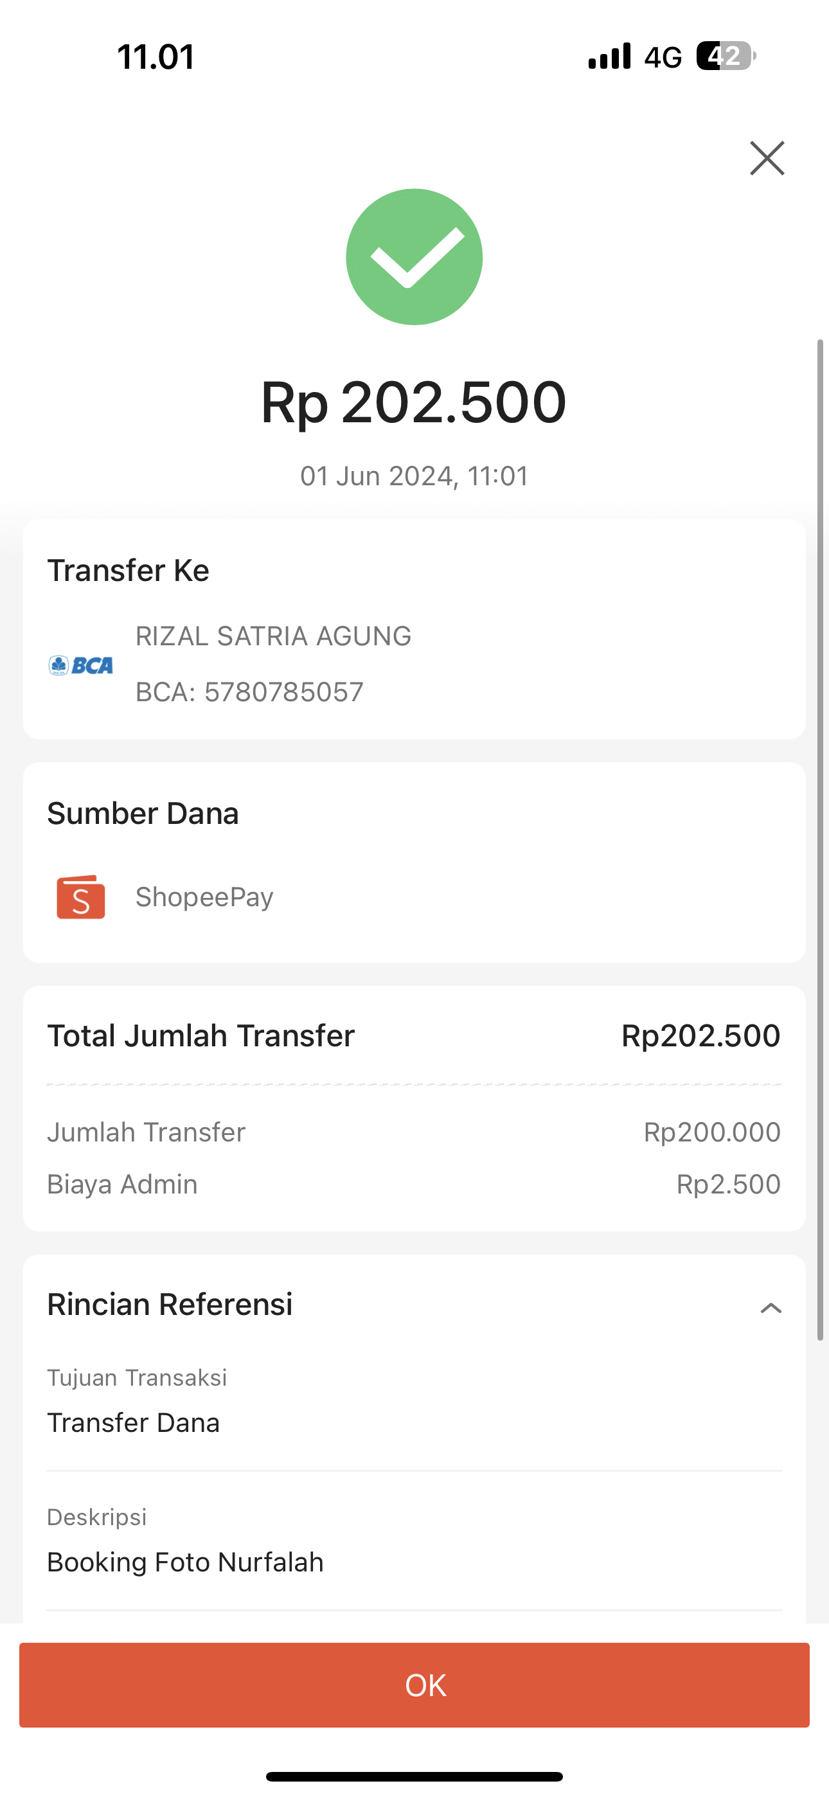829x1797 pixels.
Task: Tap the vertical scrollbar on right edge
Action: [821, 837]
